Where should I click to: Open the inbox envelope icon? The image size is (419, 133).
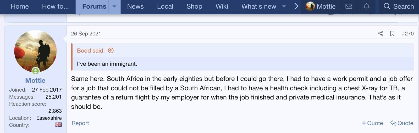(x=349, y=7)
